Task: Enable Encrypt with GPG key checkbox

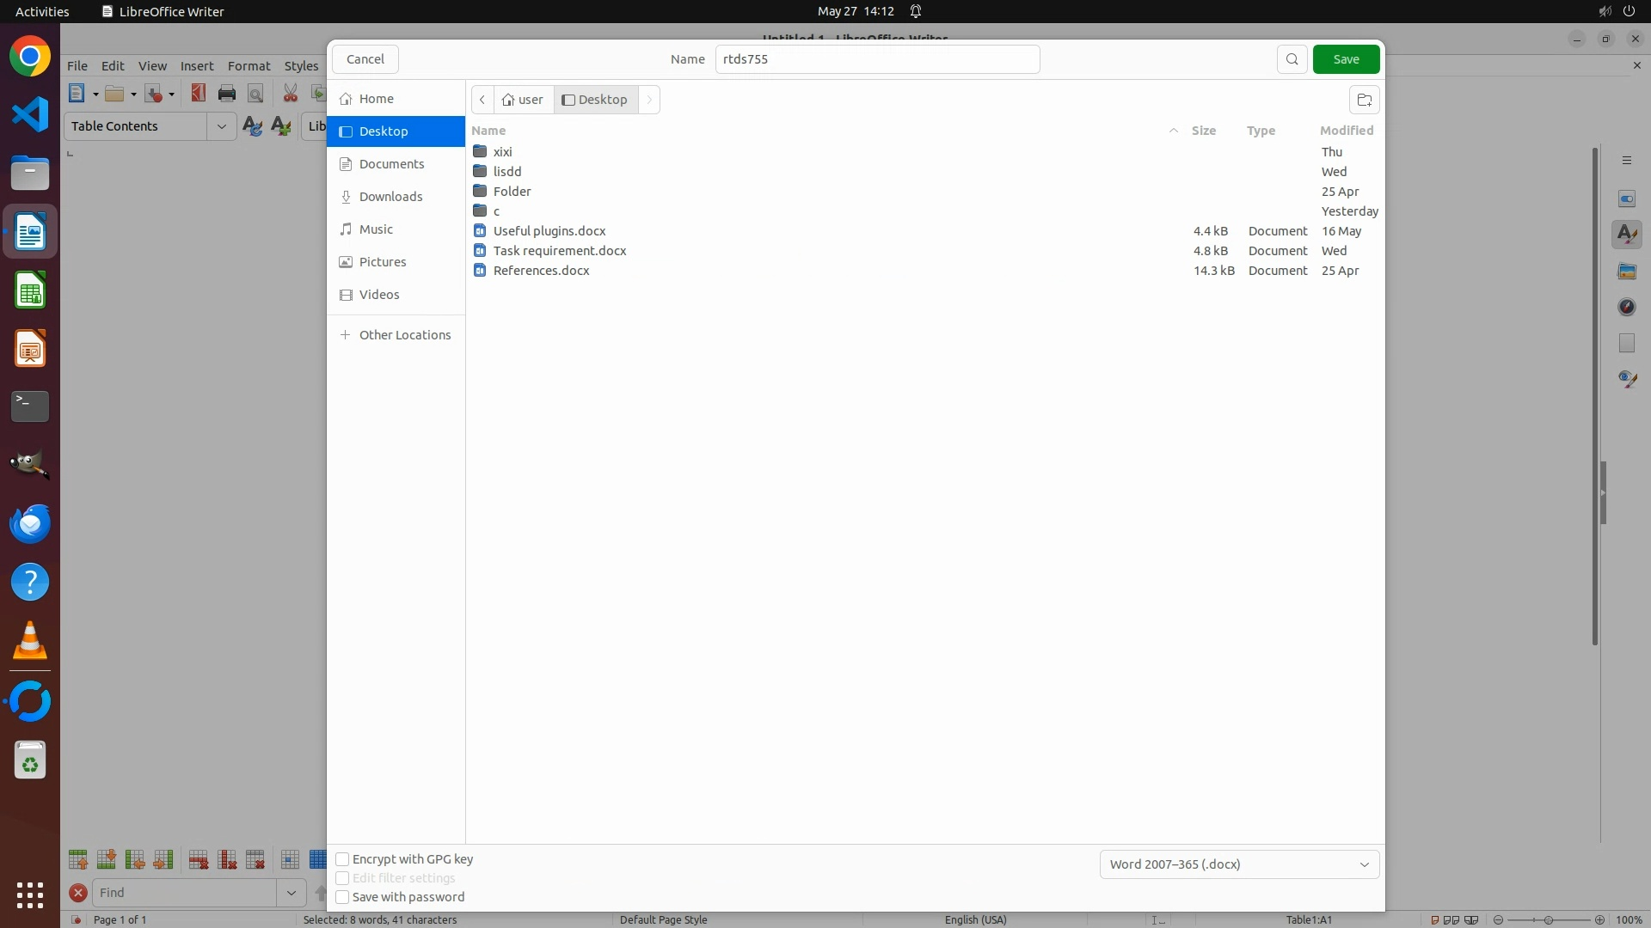Action: pos(342,859)
